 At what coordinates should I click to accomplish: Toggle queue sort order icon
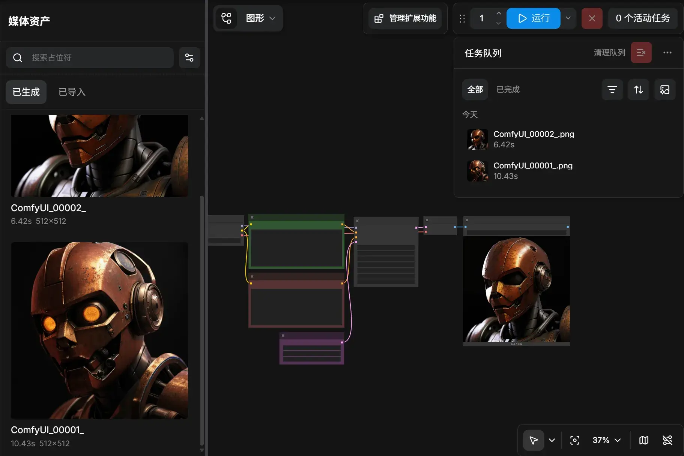coord(638,90)
